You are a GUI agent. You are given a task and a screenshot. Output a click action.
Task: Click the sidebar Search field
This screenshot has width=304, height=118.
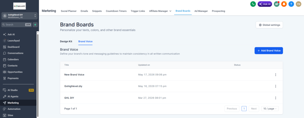coord(17,25)
